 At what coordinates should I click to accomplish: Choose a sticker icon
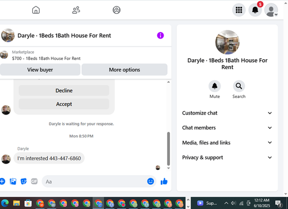tap(24, 181)
